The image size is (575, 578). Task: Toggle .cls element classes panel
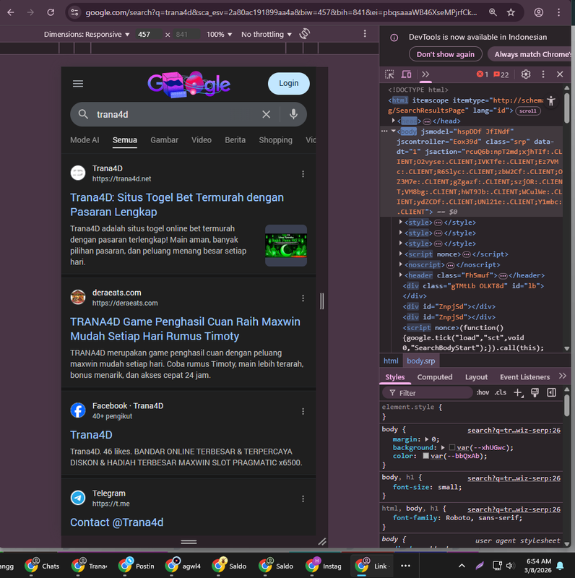501,392
